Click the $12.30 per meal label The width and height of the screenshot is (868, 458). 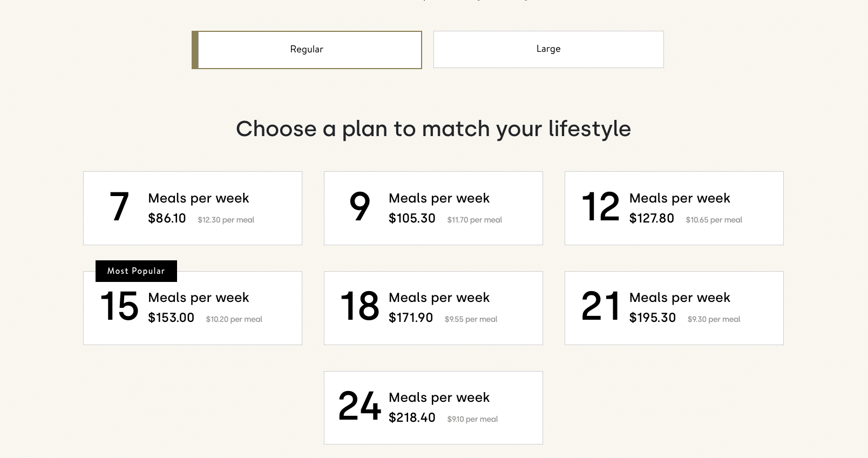coord(226,220)
